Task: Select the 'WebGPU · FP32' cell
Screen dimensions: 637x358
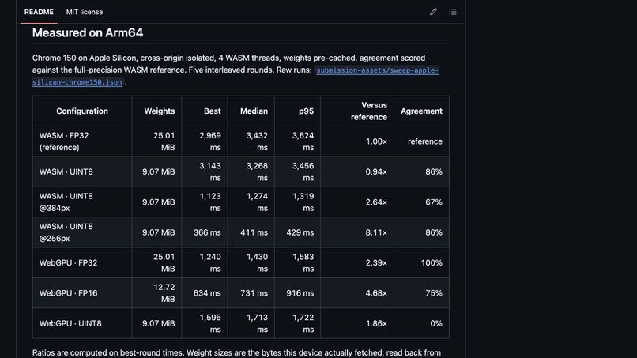Action: [82, 263]
